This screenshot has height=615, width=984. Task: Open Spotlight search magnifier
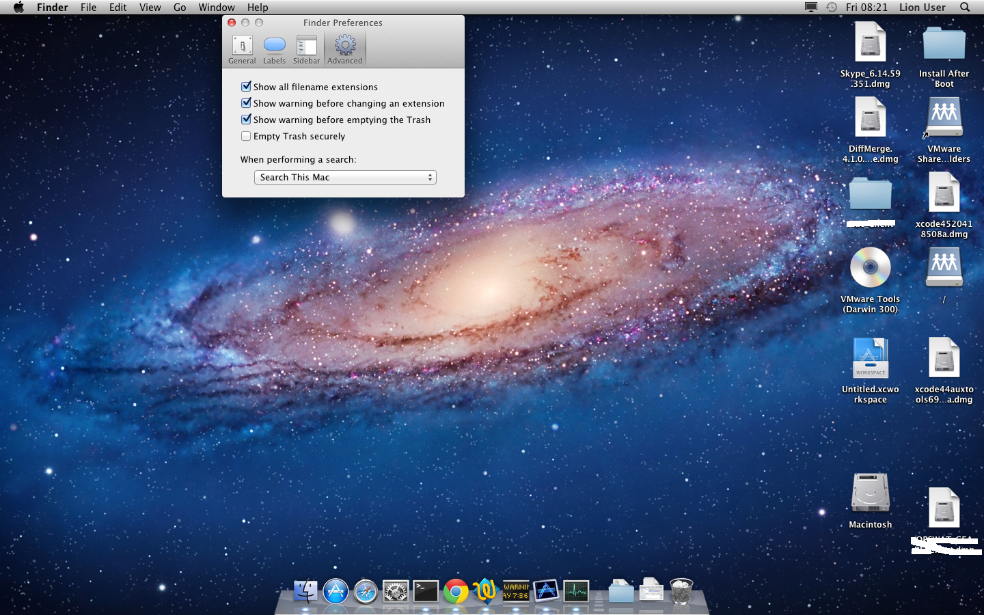[x=965, y=7]
